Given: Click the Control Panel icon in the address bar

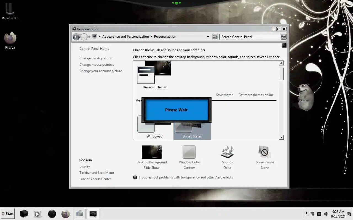Looking at the screenshot, I should (94, 36).
